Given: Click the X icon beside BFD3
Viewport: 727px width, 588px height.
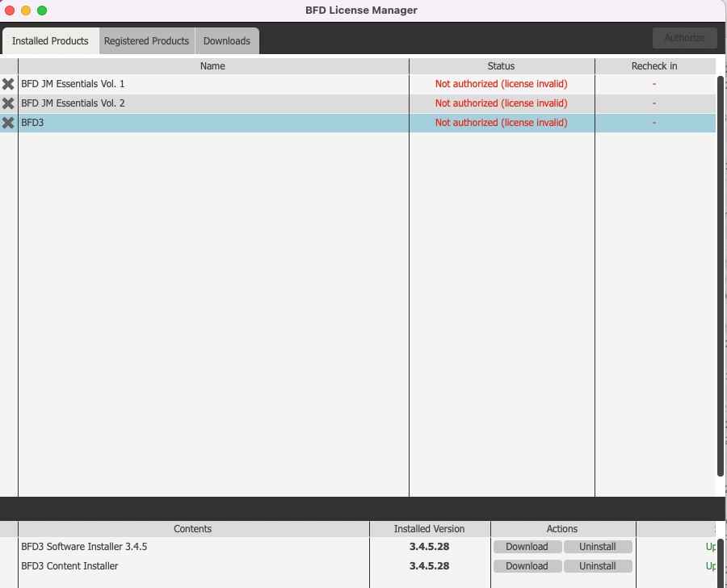Looking at the screenshot, I should 8,123.
